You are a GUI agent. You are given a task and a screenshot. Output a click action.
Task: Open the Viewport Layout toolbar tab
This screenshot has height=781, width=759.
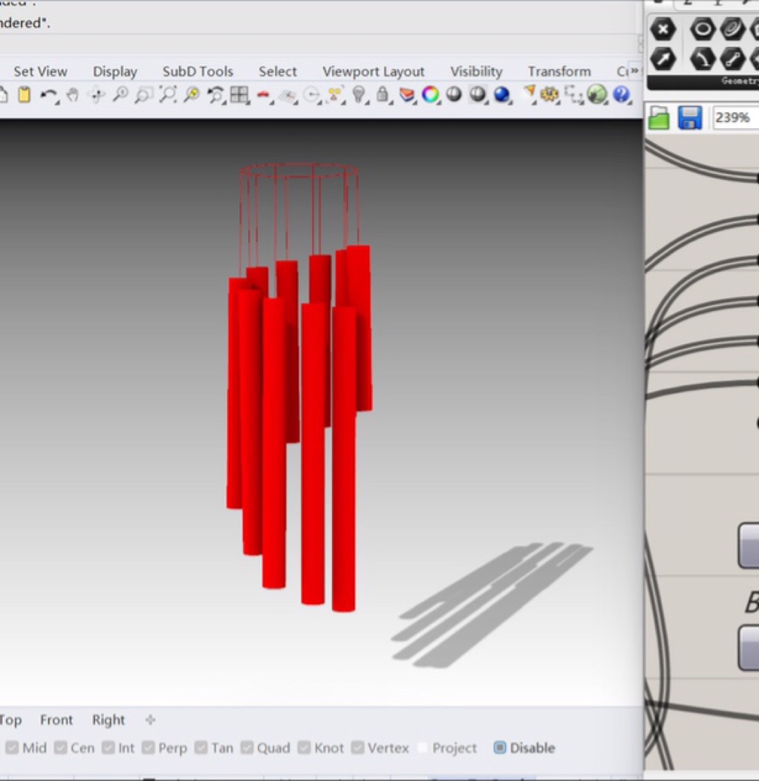[x=373, y=71]
